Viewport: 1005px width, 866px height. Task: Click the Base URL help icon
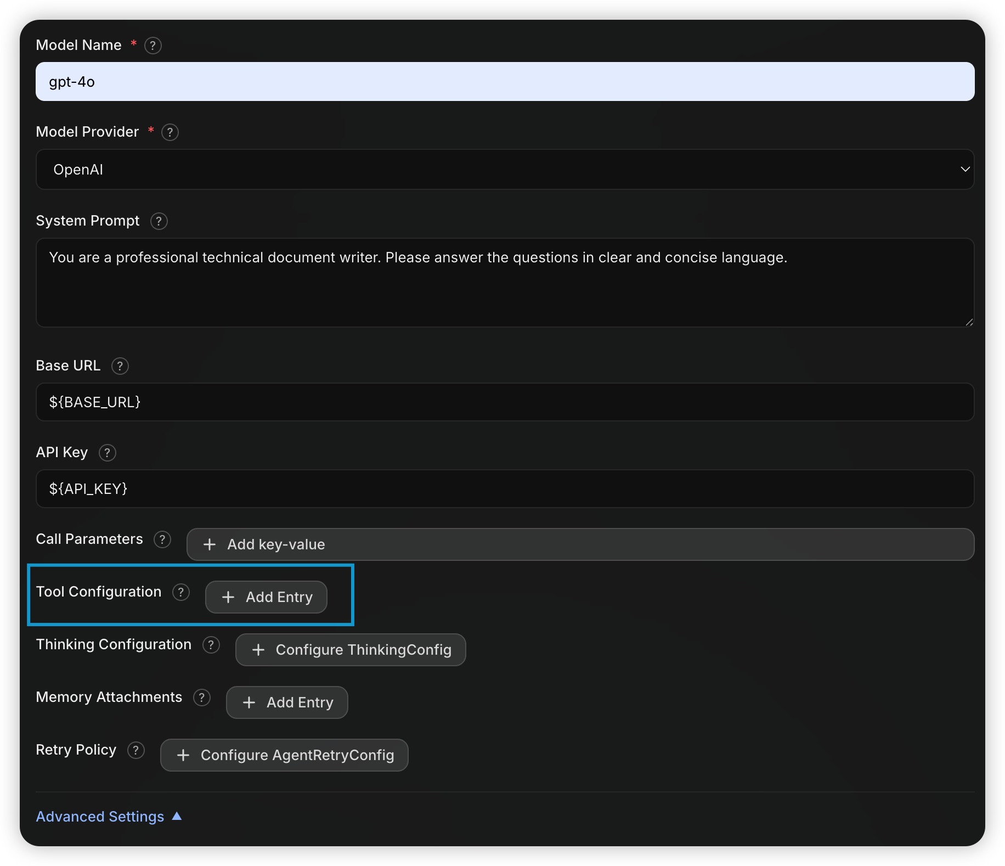coord(120,366)
